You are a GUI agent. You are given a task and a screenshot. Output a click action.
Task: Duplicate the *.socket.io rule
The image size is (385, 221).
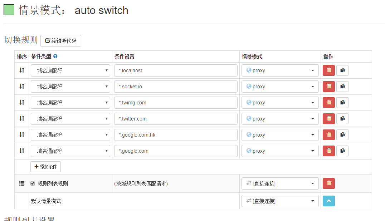tap(342, 87)
